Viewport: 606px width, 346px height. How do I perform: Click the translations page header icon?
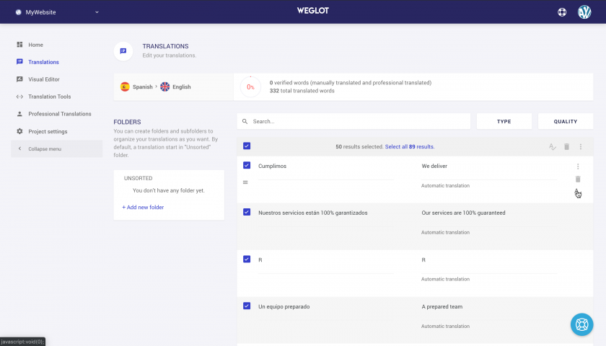coord(123,51)
